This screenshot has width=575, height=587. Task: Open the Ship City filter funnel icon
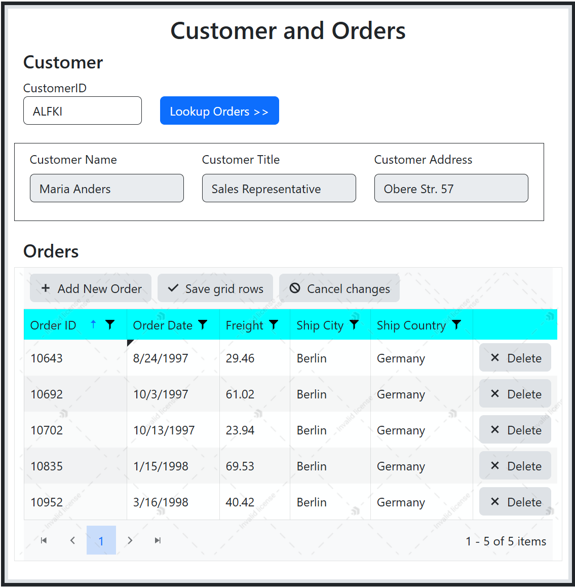tap(354, 324)
